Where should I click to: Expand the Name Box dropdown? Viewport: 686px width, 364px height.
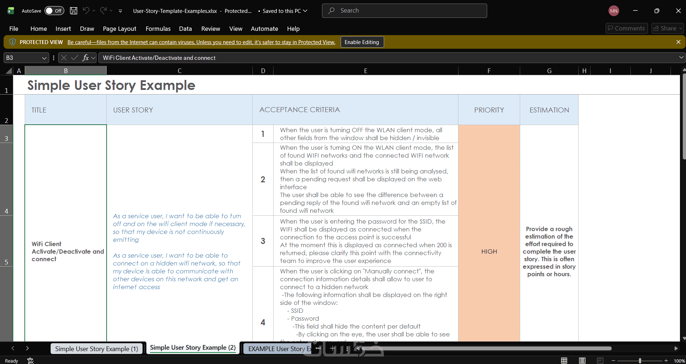coord(44,58)
